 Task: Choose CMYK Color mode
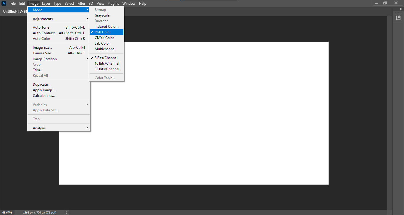tap(104, 38)
